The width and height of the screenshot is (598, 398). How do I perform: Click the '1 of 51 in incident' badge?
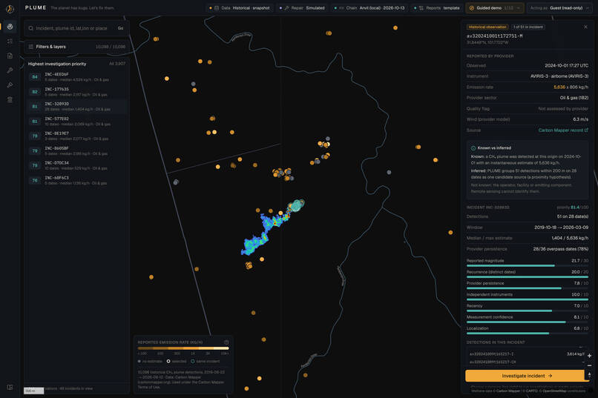pyautogui.click(x=528, y=27)
